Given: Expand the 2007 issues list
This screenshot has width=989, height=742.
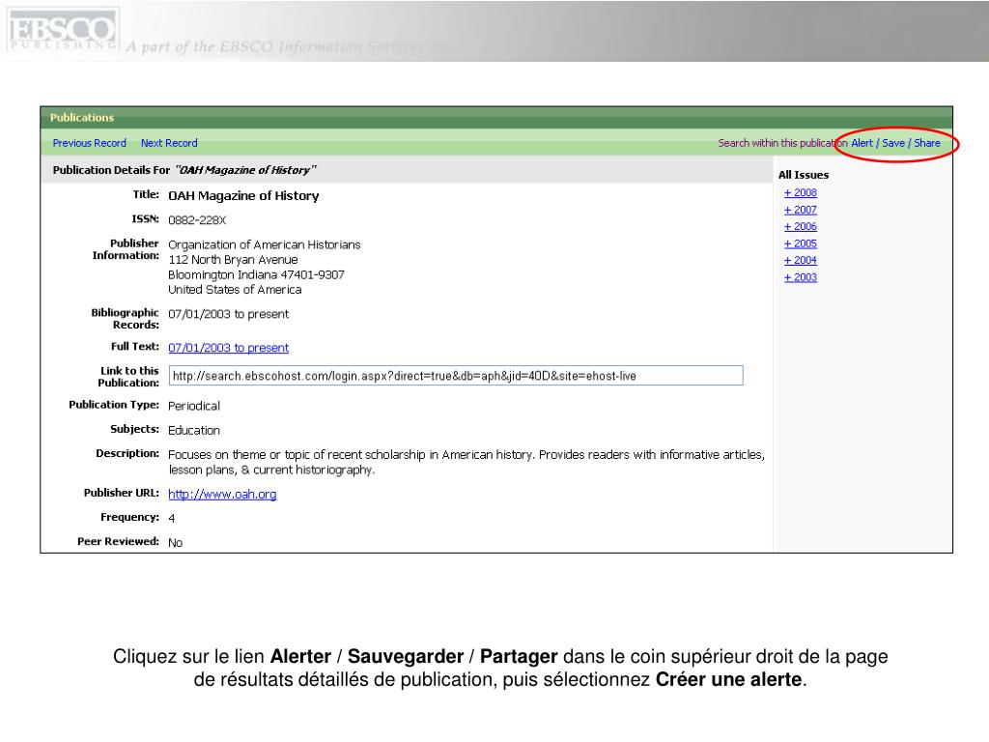Looking at the screenshot, I should coord(801,210).
